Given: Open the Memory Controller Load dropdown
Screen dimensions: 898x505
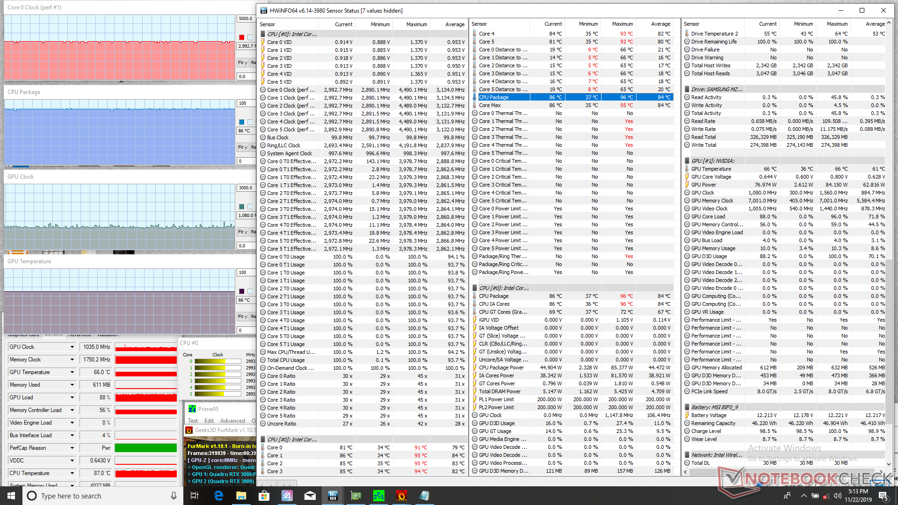Looking at the screenshot, I should [x=72, y=410].
